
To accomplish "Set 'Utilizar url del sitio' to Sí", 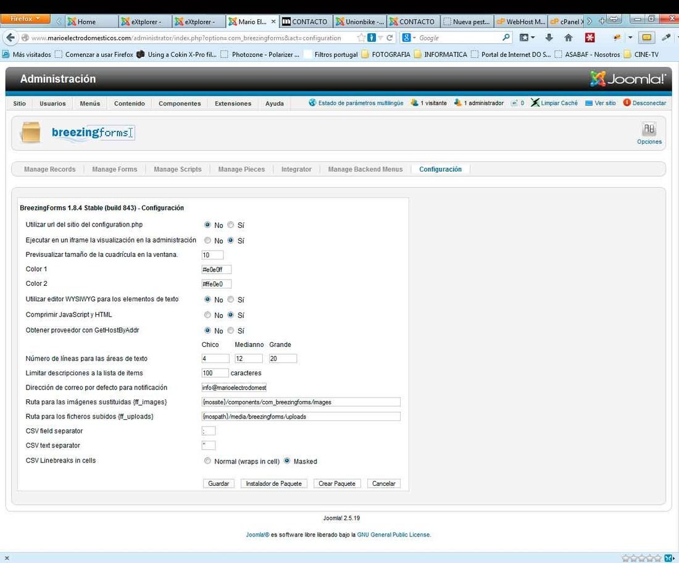I will tap(230, 225).
